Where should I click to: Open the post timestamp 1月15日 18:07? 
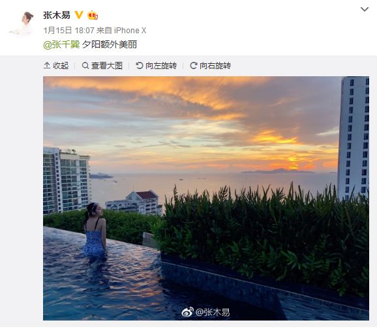coord(68,31)
